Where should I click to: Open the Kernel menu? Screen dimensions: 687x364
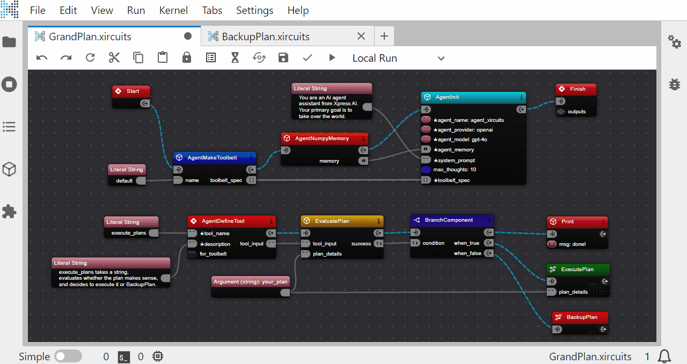(x=173, y=10)
